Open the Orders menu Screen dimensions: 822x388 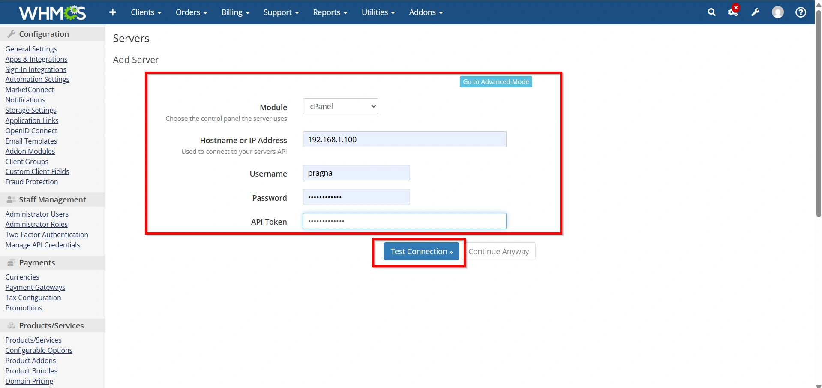[191, 12]
